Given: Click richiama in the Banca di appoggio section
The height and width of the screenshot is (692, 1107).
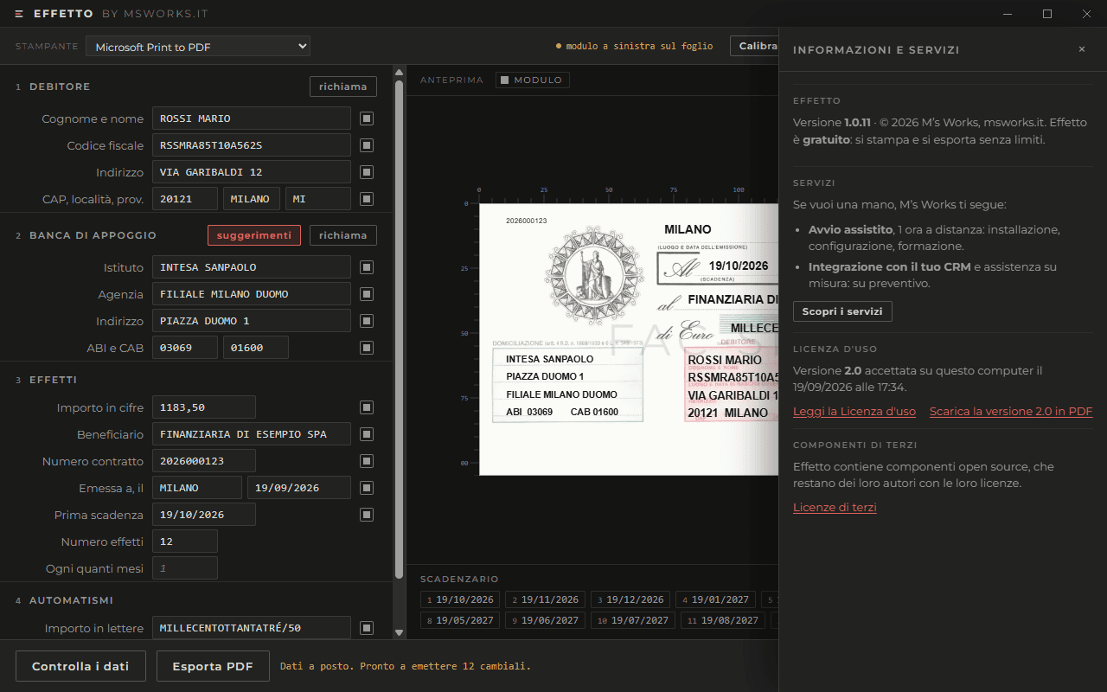Looking at the screenshot, I should (x=343, y=235).
